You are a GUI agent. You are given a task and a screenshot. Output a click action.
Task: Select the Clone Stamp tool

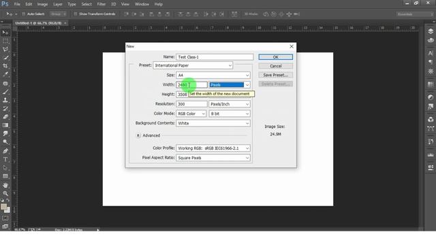point(5,100)
